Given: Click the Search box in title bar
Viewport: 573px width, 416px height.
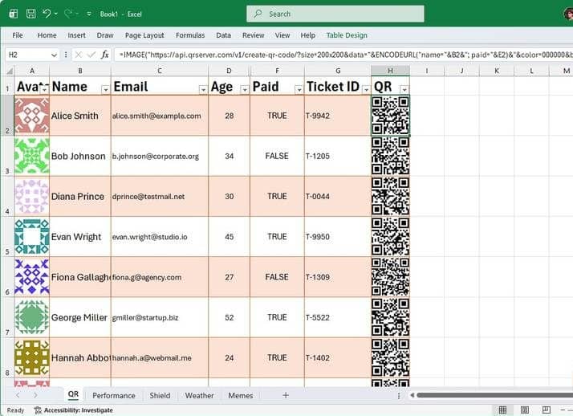Looking at the screenshot, I should coord(335,14).
